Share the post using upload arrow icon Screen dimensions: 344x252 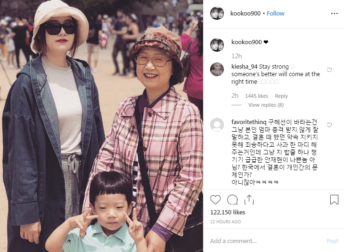[x=249, y=200]
